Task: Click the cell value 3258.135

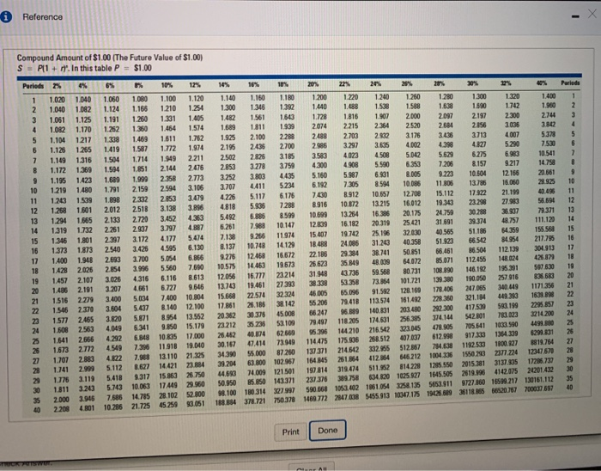Action: pos(409,385)
